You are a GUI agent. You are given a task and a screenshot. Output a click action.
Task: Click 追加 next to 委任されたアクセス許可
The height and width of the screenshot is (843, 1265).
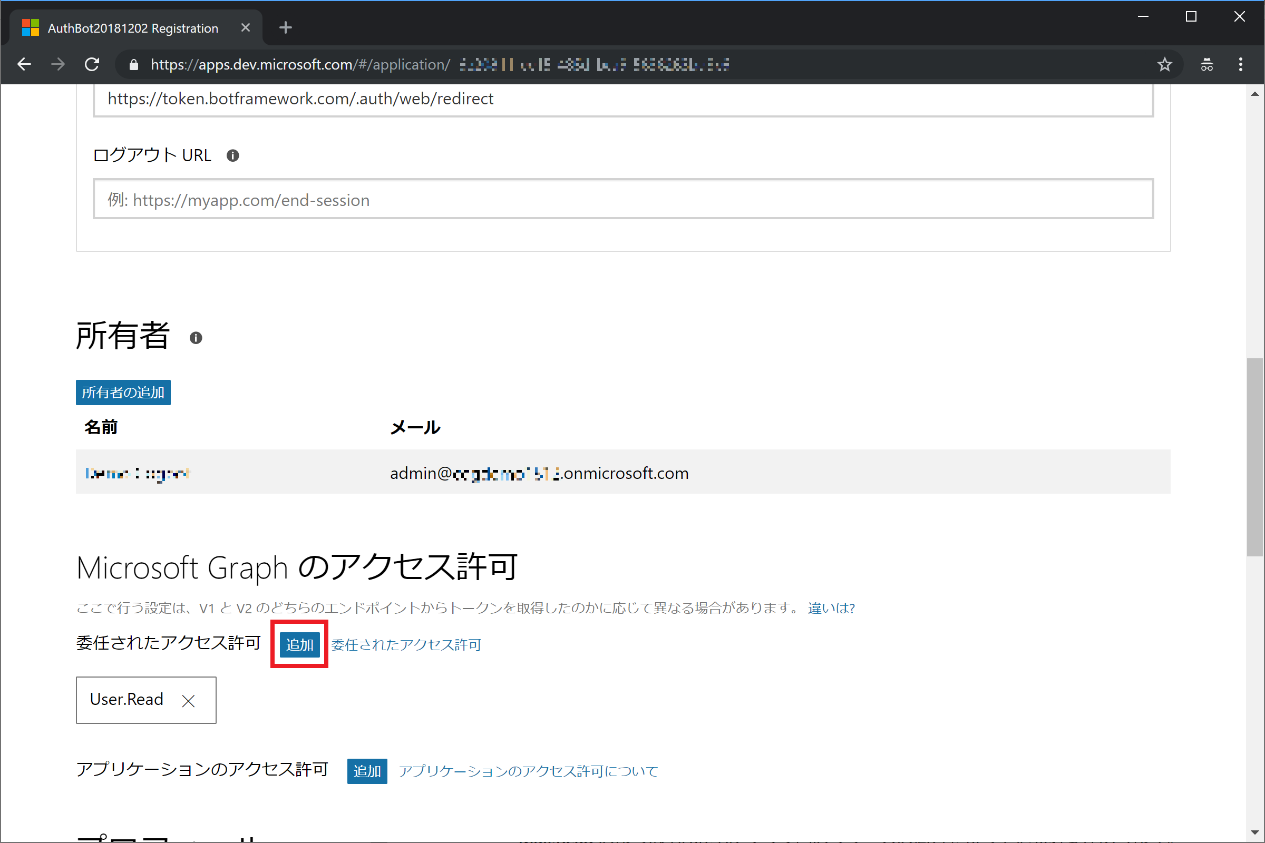[299, 644]
